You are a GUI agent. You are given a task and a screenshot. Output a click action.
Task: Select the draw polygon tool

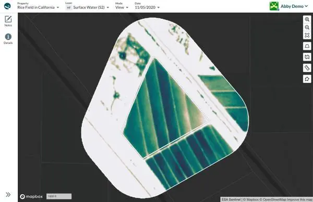point(307,79)
